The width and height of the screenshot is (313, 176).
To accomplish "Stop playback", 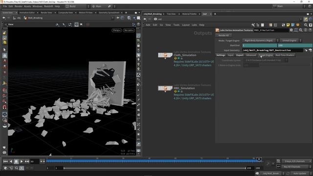I will pyautogui.click(x=16, y=161).
